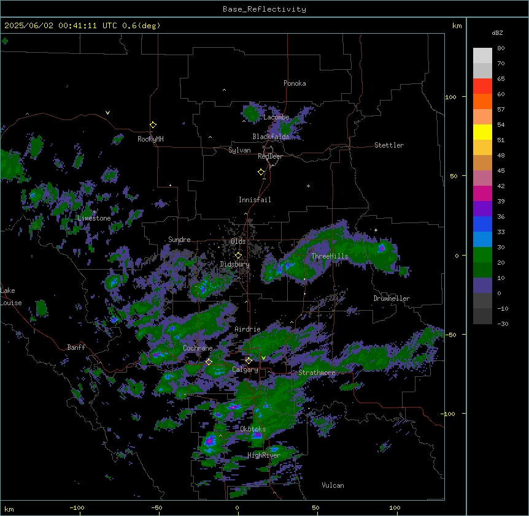
Task: Click the blue-magenta storm core northeast of Drumheller
Action: 382,248
